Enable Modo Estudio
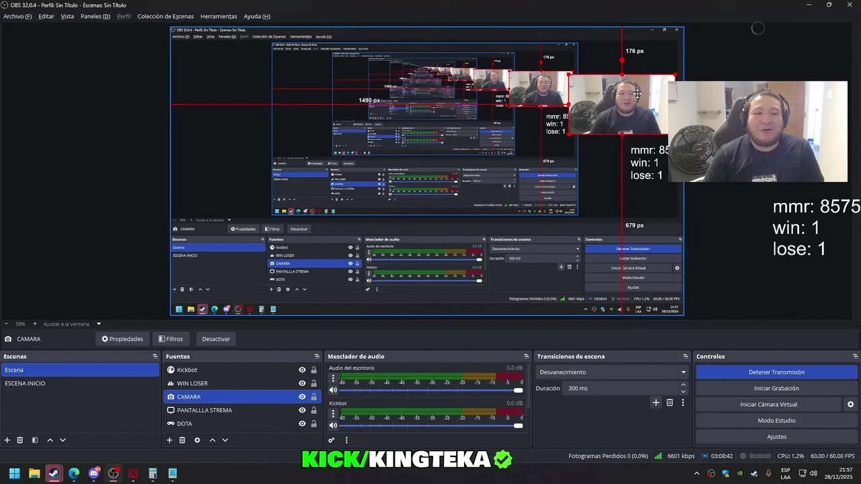 776,420
